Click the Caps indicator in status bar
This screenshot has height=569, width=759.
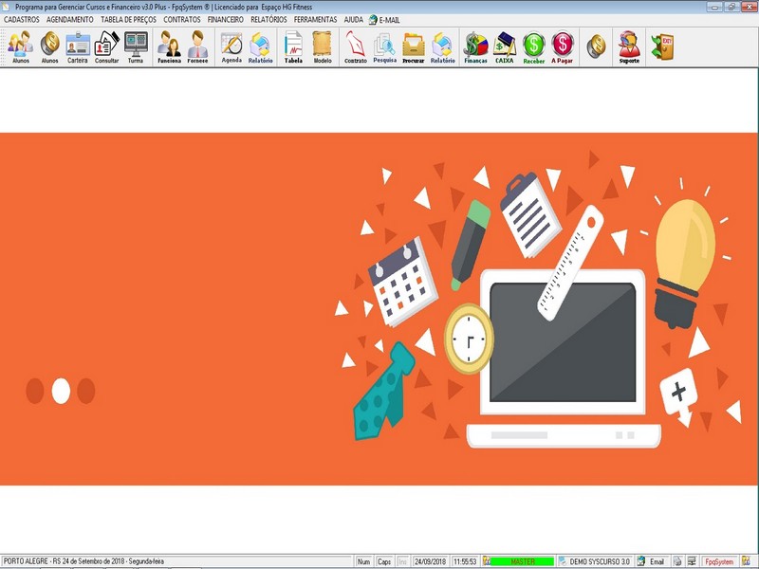tap(384, 561)
